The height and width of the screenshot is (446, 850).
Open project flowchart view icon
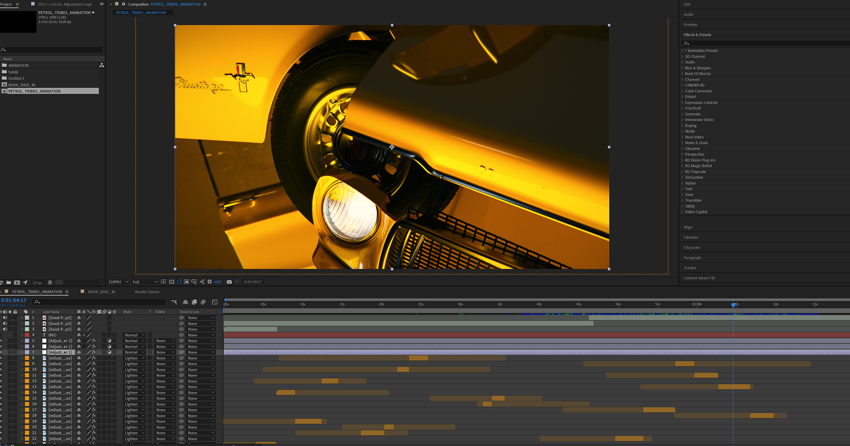pyautogui.click(x=102, y=65)
